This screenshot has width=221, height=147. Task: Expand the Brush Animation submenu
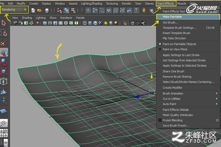coord(188,93)
